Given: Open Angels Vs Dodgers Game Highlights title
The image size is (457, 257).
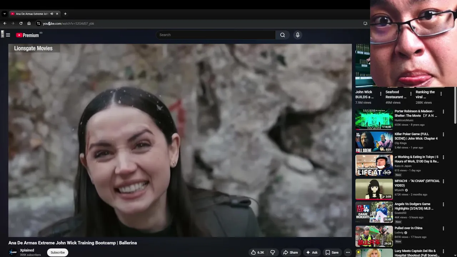Looking at the screenshot, I should pos(414,206).
